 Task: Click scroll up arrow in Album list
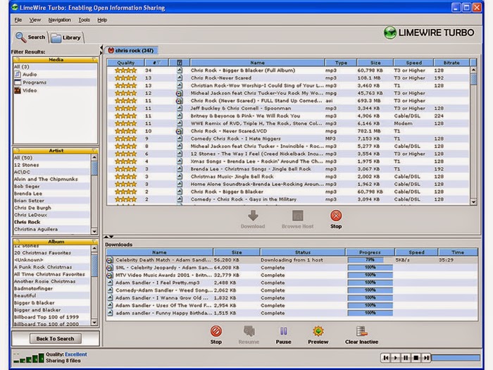click(94, 248)
